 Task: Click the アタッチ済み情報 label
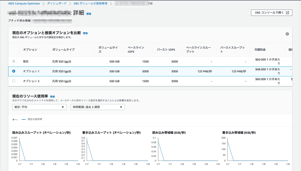(20, 21)
